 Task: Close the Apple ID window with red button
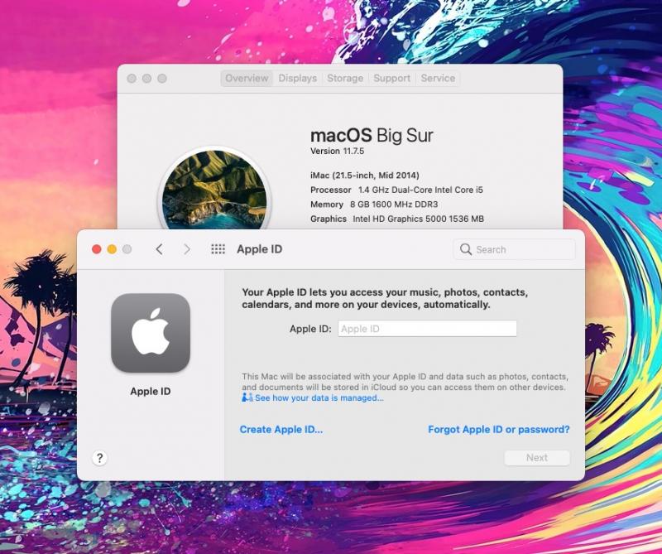coord(97,249)
